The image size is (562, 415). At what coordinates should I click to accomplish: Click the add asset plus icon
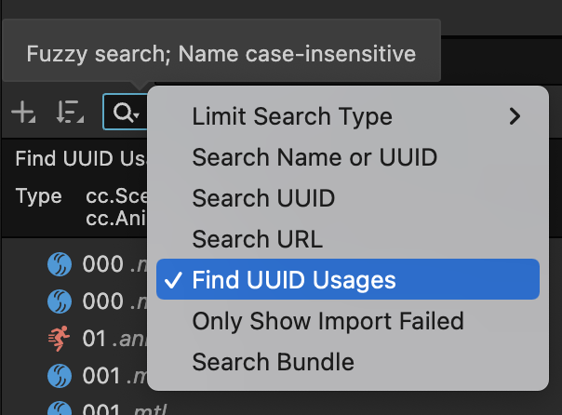[x=22, y=114]
